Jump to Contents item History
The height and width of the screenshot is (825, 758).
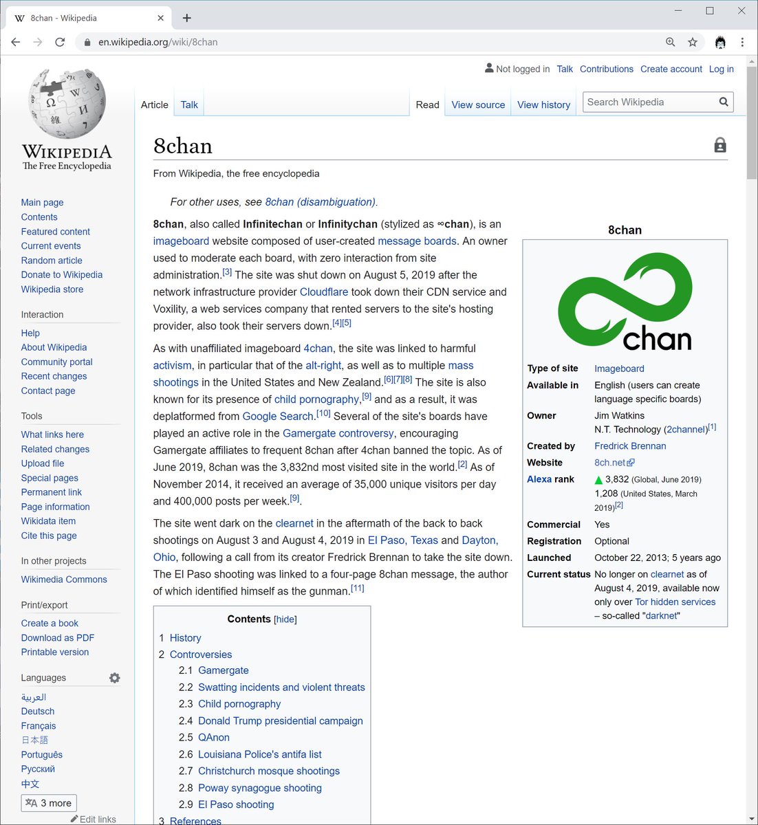tap(185, 638)
